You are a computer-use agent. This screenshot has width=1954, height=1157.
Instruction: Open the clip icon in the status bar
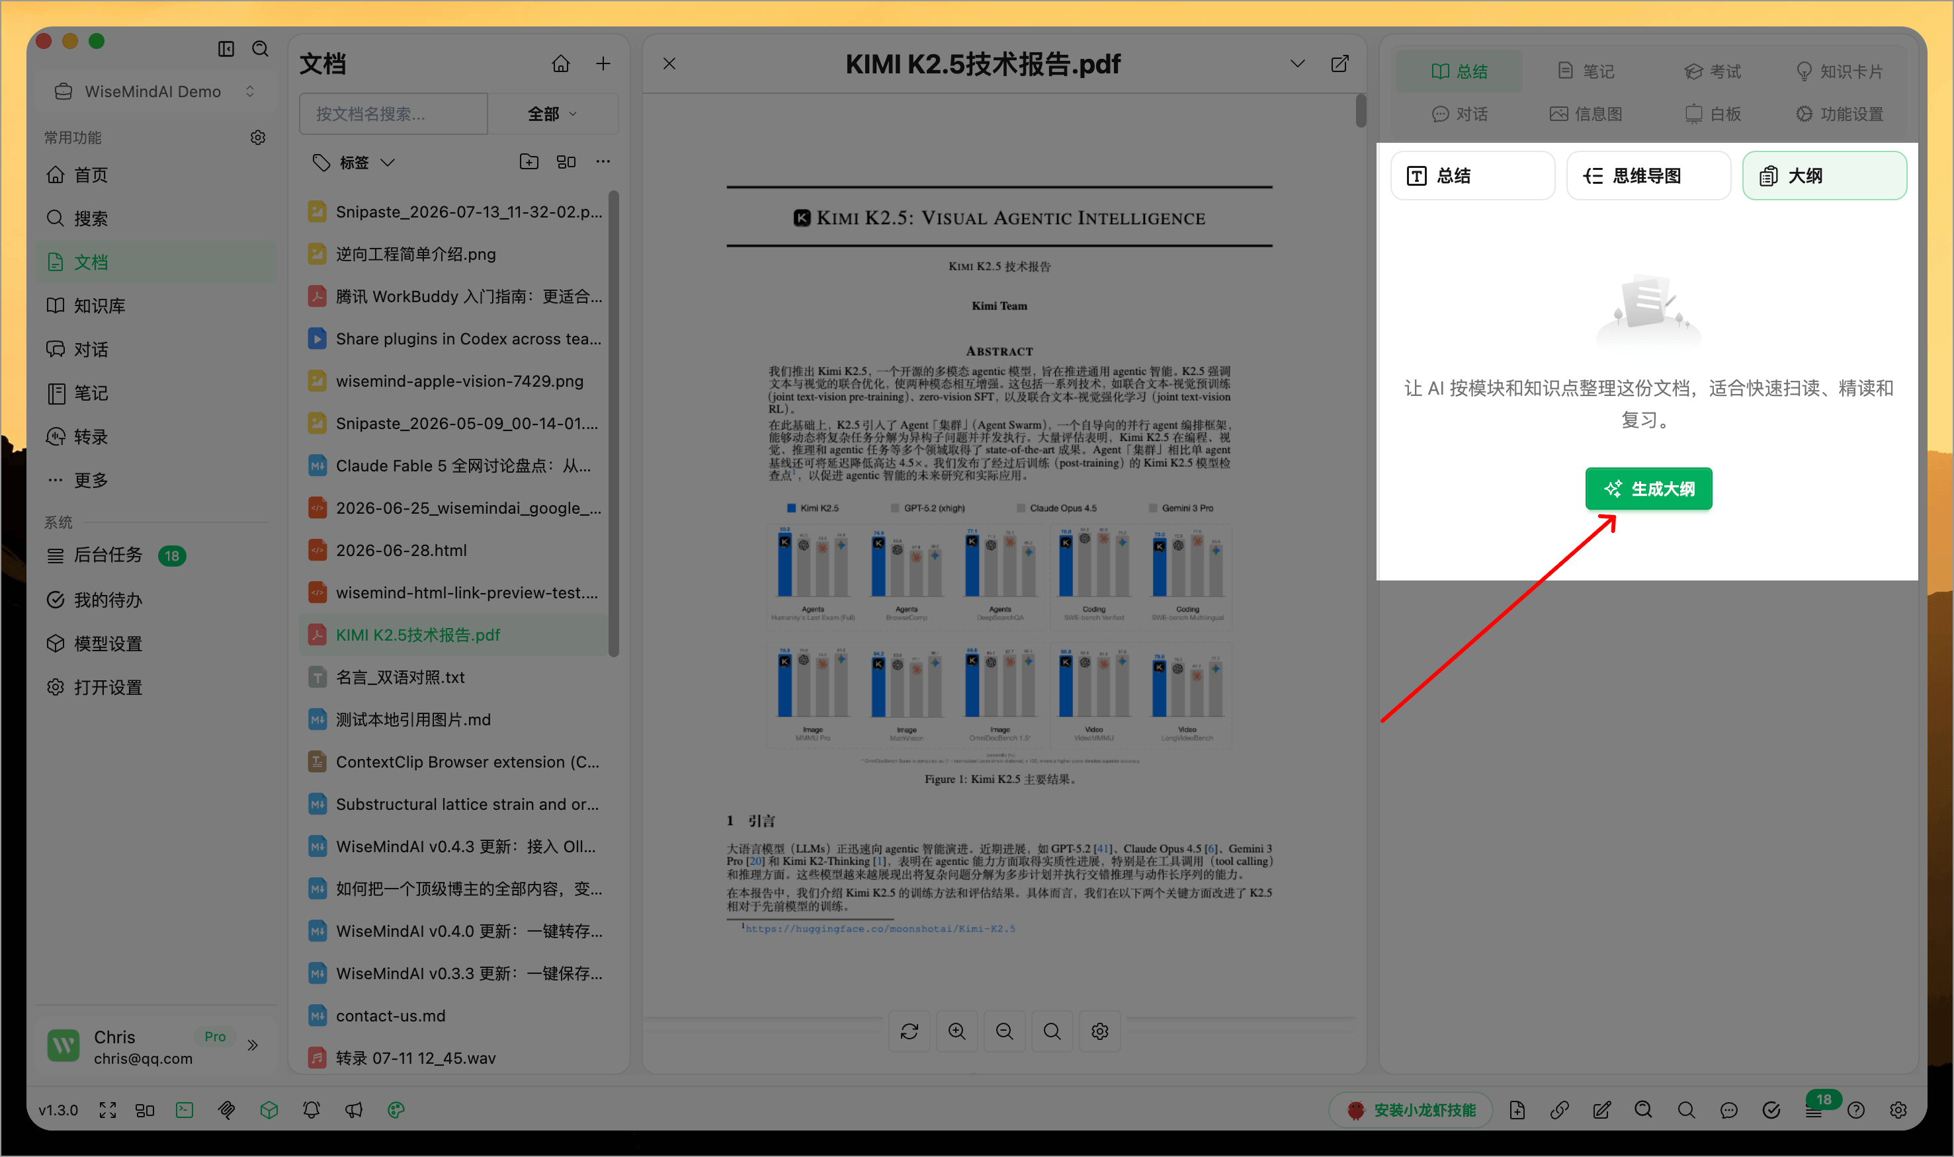click(x=227, y=1110)
